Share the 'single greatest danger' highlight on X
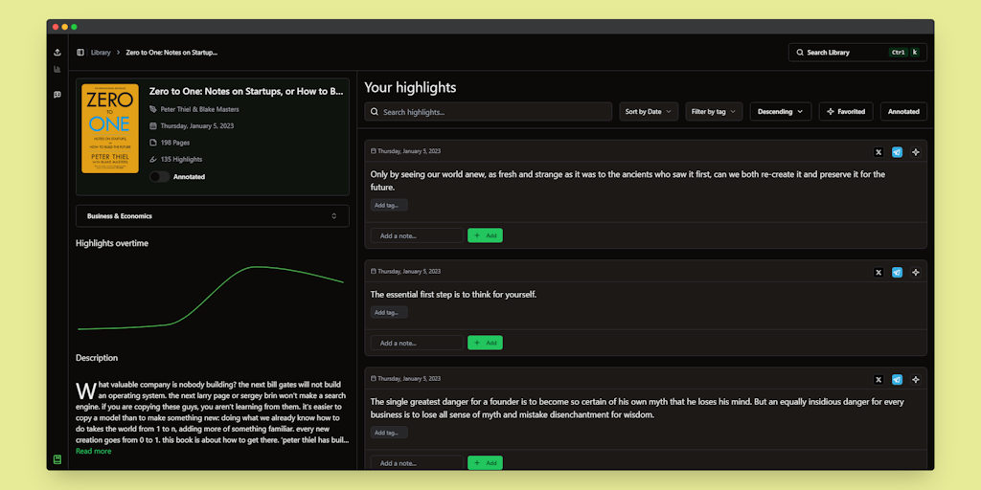The width and height of the screenshot is (981, 490). pos(878,379)
